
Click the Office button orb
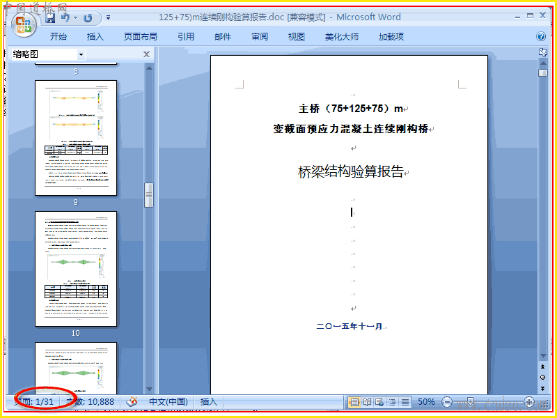click(24, 24)
